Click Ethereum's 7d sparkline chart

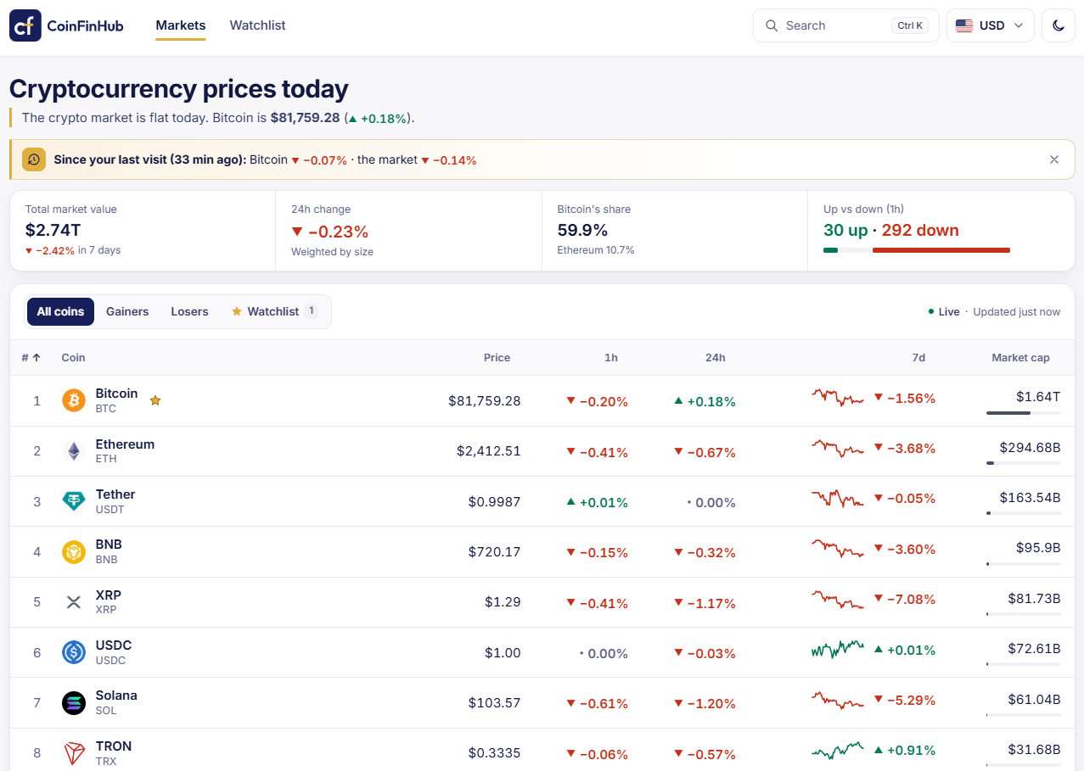click(838, 448)
